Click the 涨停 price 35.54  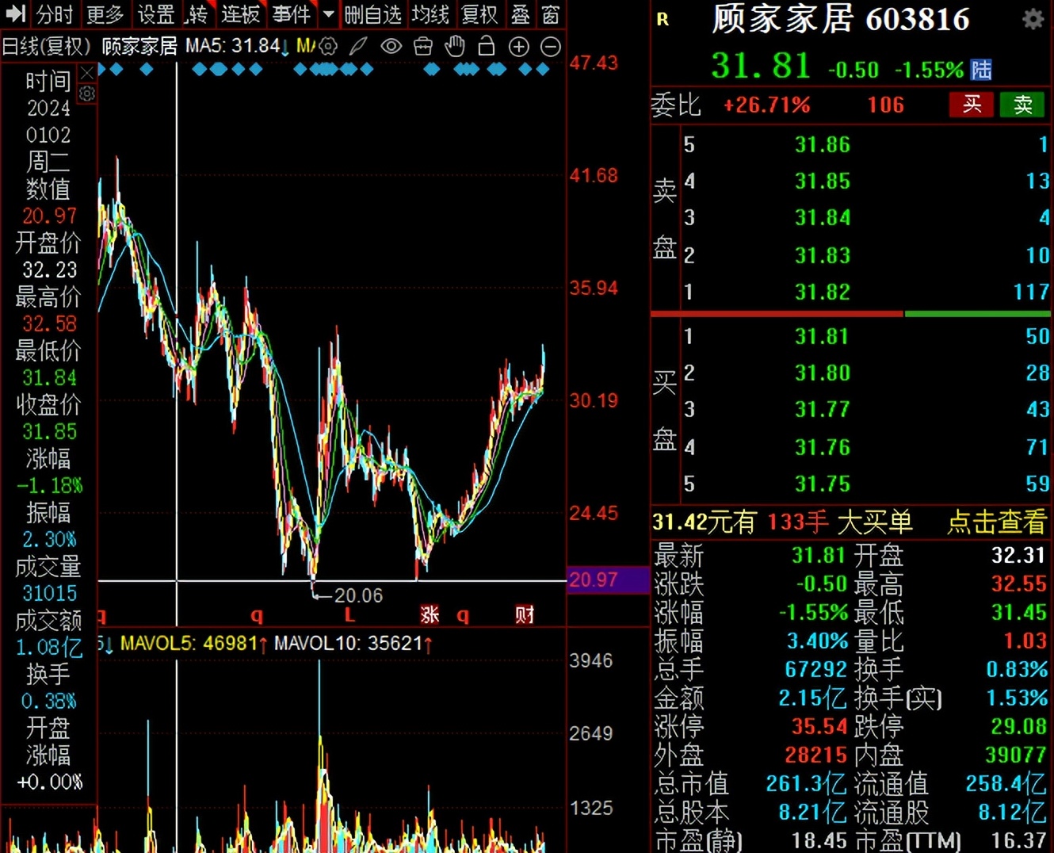[x=819, y=727]
